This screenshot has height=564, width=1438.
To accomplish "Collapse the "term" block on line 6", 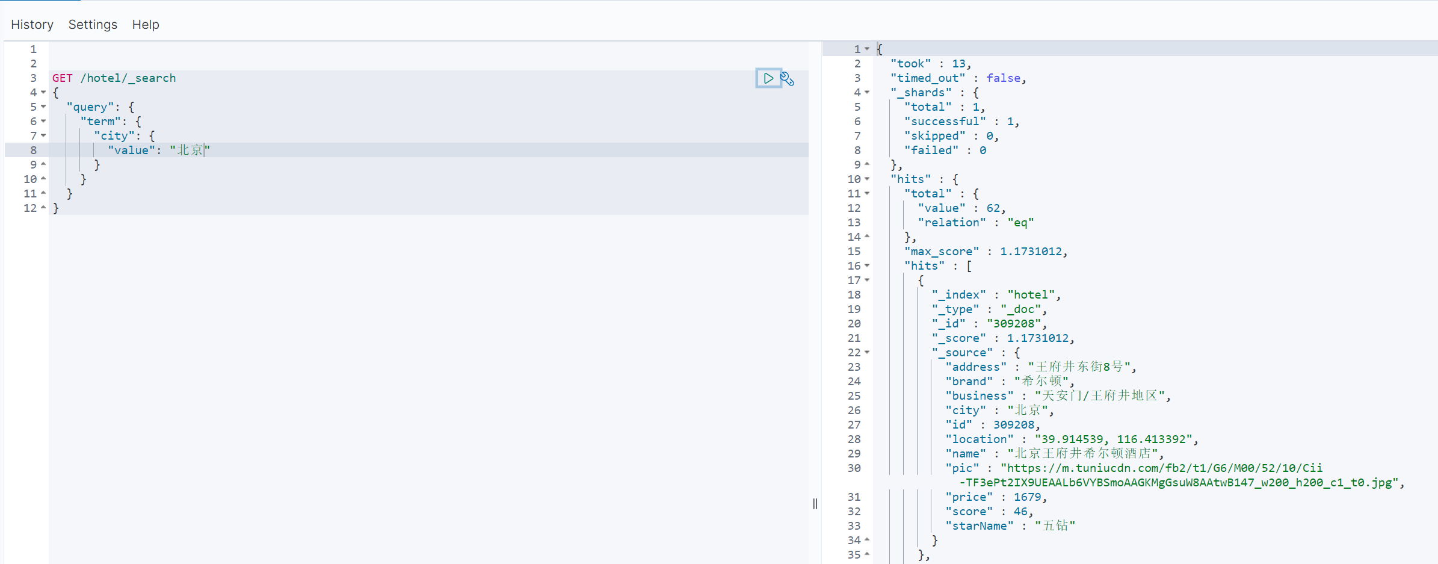I will (x=43, y=121).
